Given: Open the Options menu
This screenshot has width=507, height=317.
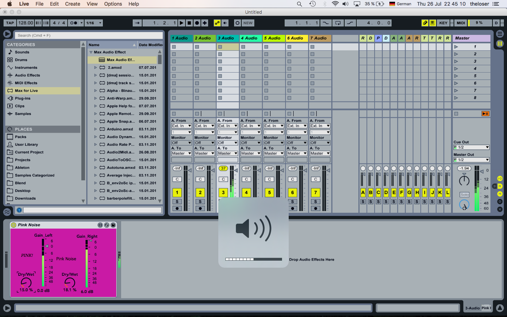Looking at the screenshot, I should pos(113,4).
